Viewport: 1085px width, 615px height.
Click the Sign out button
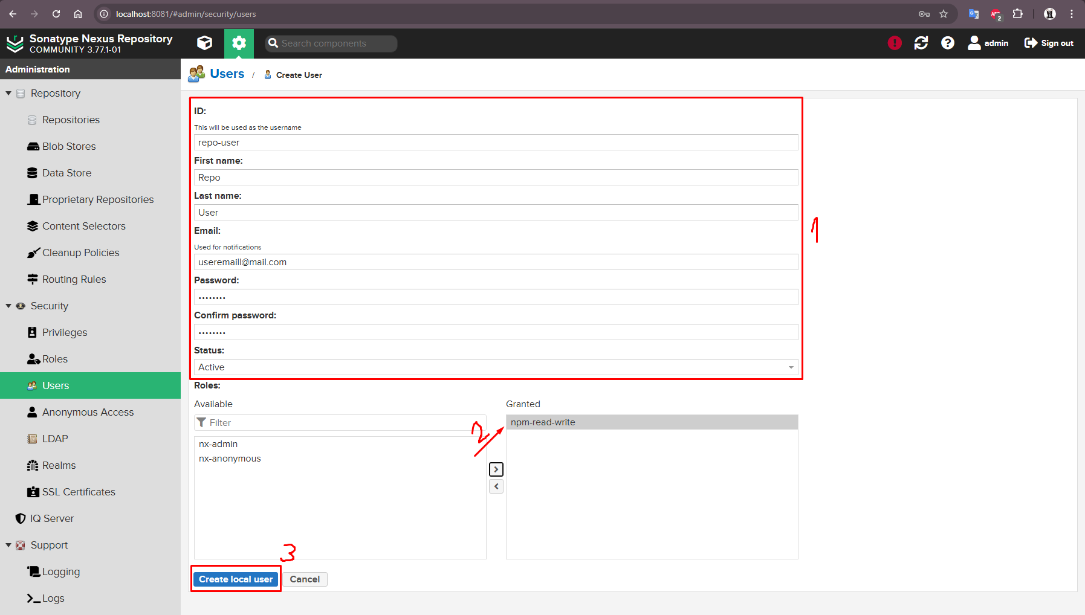tap(1049, 43)
